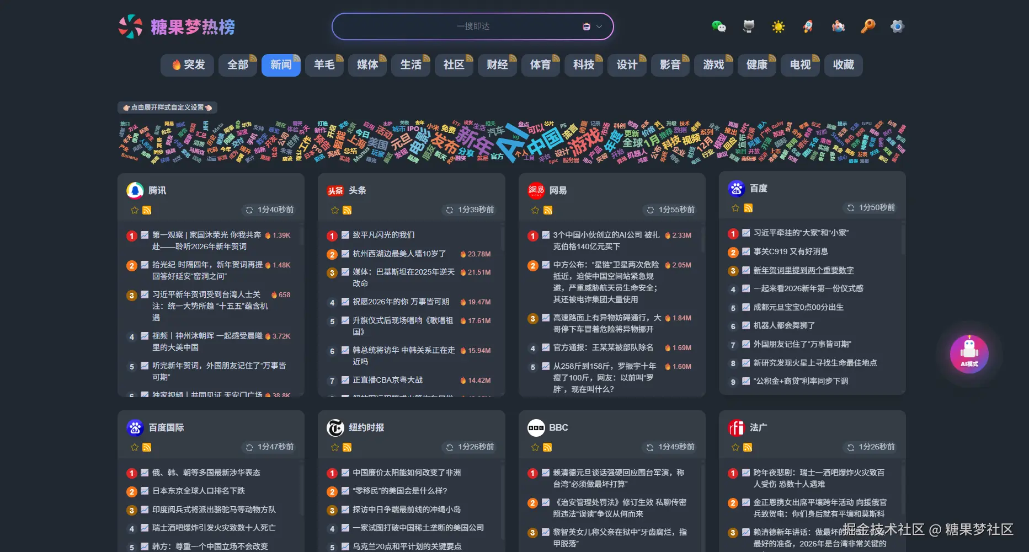Click the fish icon in the header
Image resolution: width=1029 pixels, height=552 pixels.
click(x=838, y=26)
